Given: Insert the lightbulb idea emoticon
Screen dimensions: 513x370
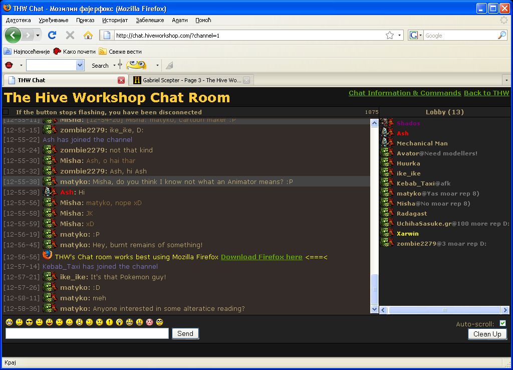Looking at the screenshot, I should [x=119, y=322].
